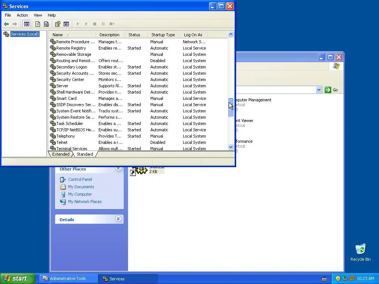Select Event Viewer shortcut in Administrative Tools

pos(245,121)
